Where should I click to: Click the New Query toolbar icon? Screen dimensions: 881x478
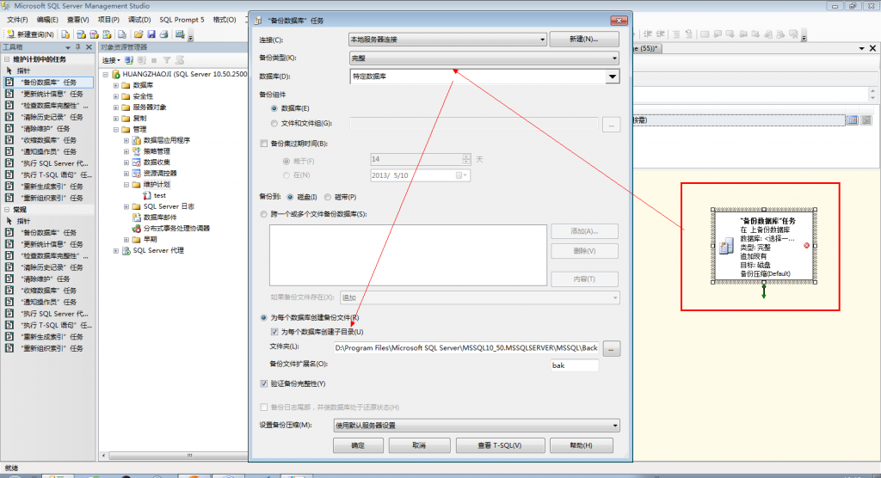(x=10, y=35)
